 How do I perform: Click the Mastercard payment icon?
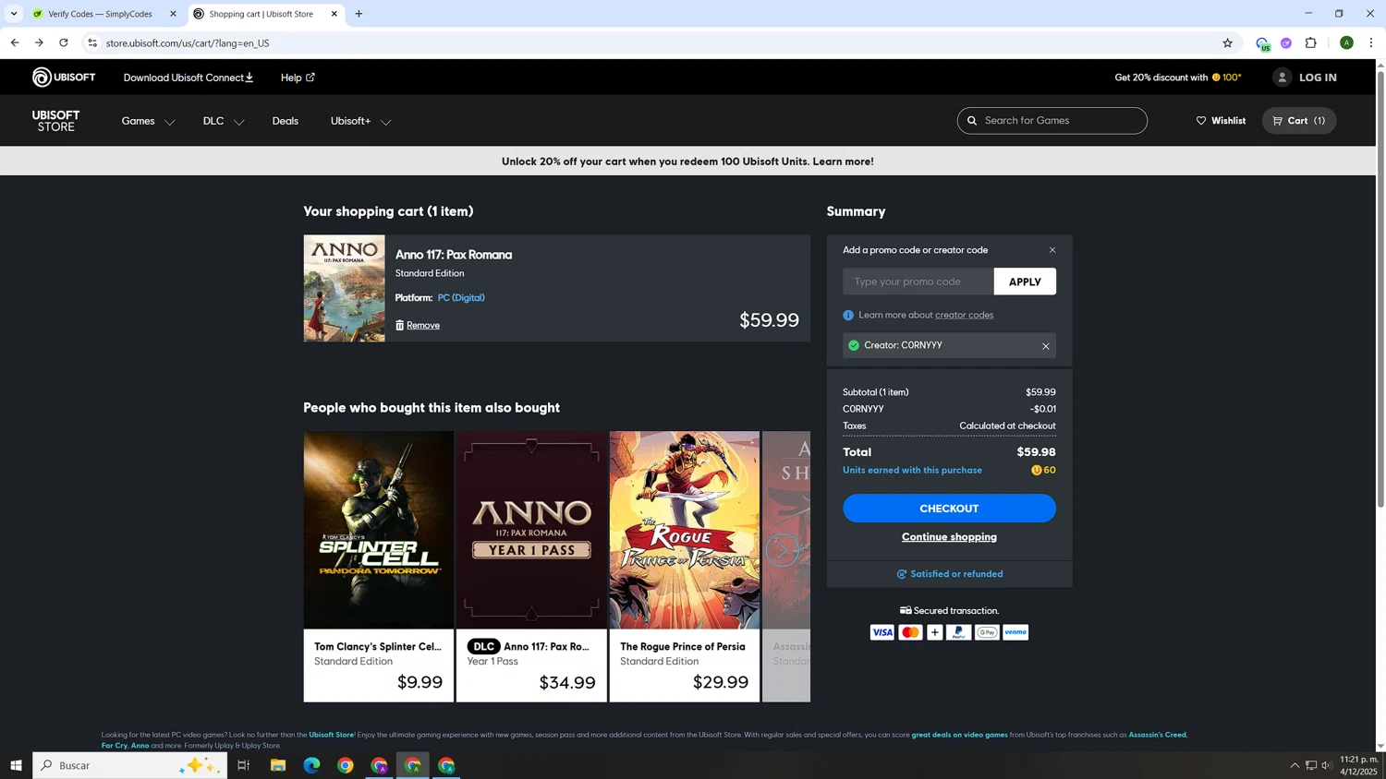[910, 632]
